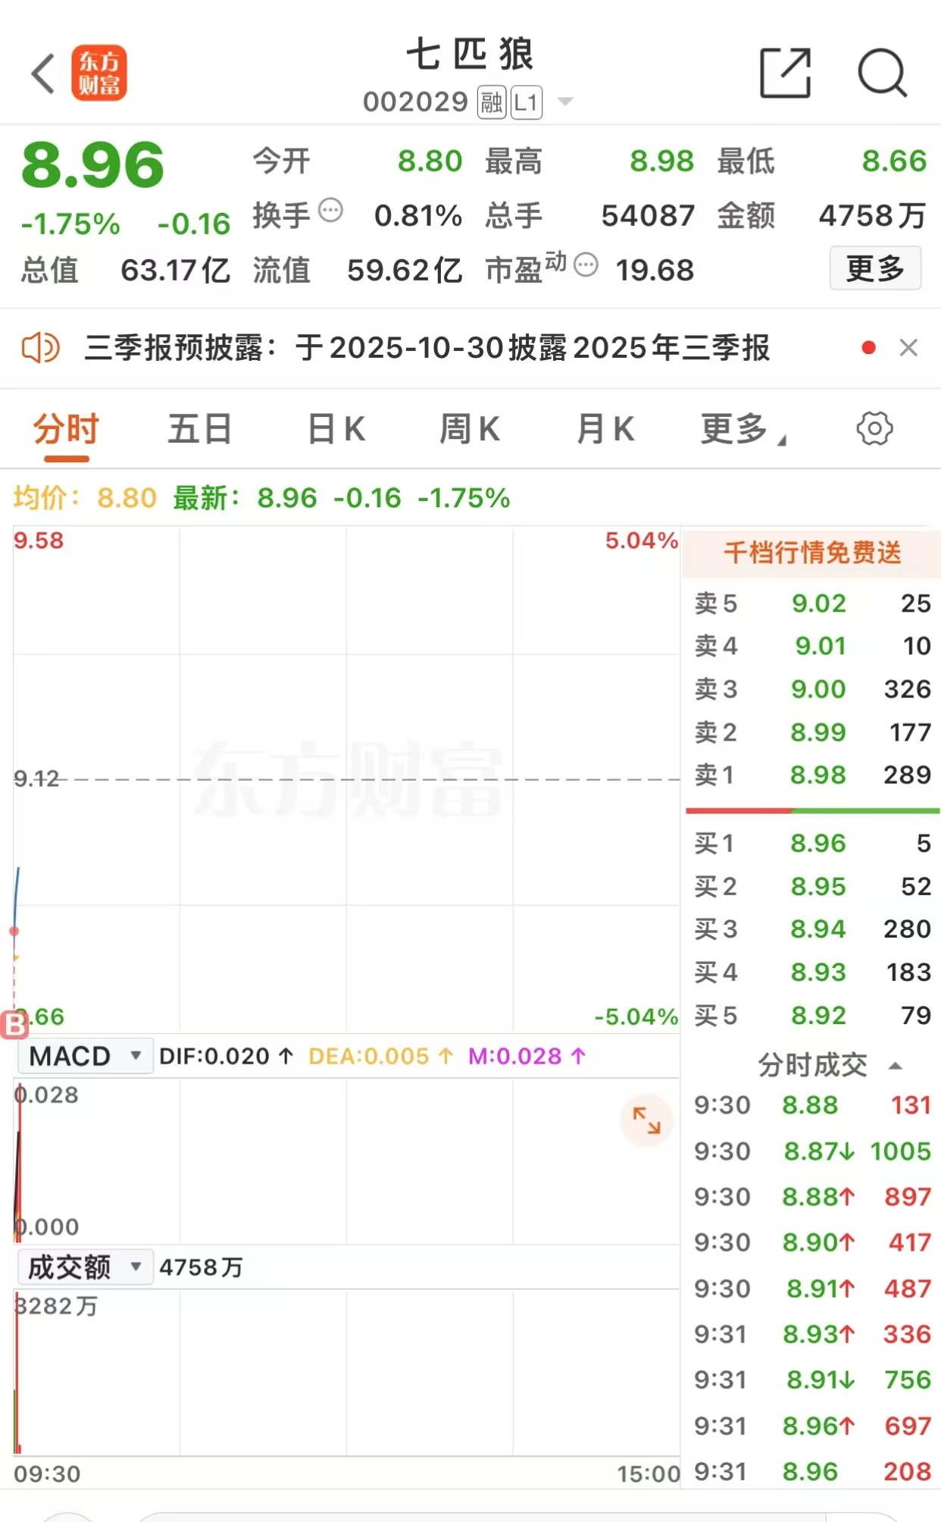
Task: Tap trade row with volume 417
Action: (812, 1242)
